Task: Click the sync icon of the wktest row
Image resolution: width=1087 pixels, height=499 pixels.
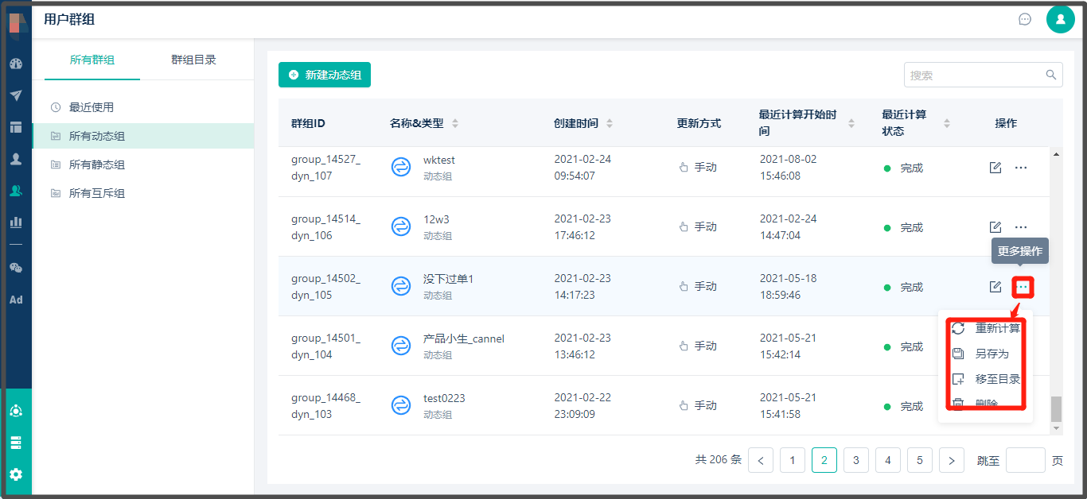Action: pos(401,167)
